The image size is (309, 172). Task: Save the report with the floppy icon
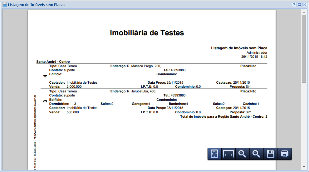pyautogui.click(x=271, y=154)
